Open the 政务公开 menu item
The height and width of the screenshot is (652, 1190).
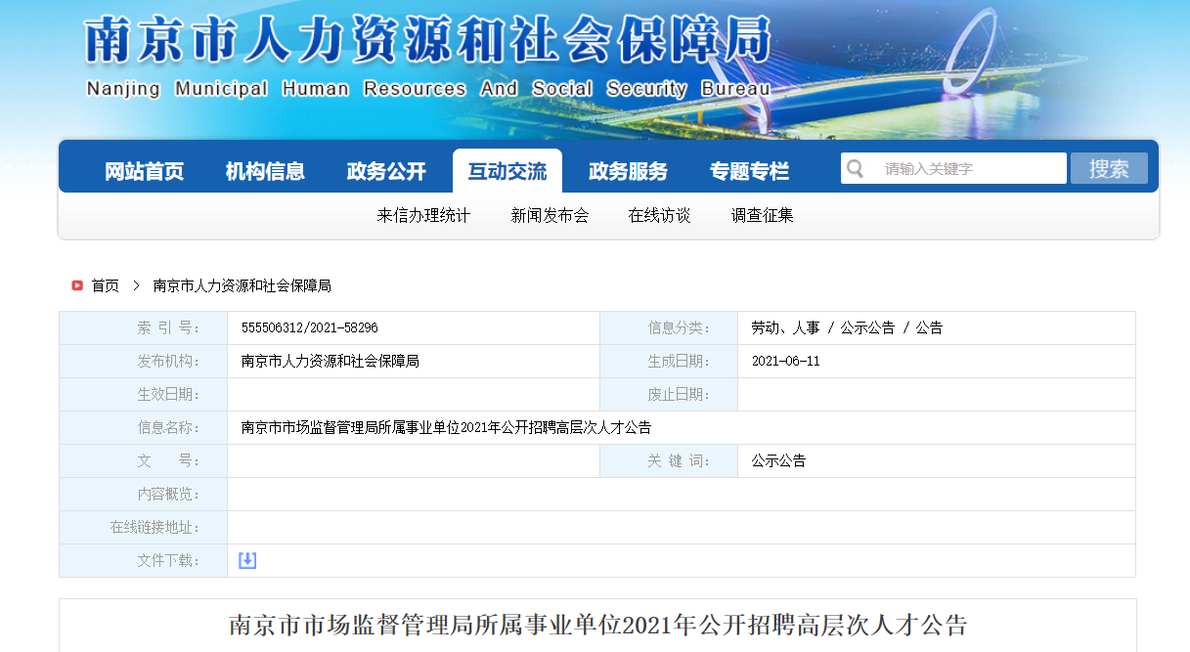[386, 171]
